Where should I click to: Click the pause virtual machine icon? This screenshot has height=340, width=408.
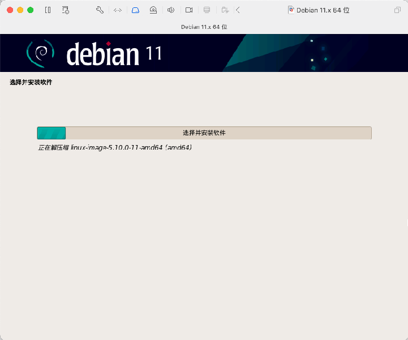point(48,10)
